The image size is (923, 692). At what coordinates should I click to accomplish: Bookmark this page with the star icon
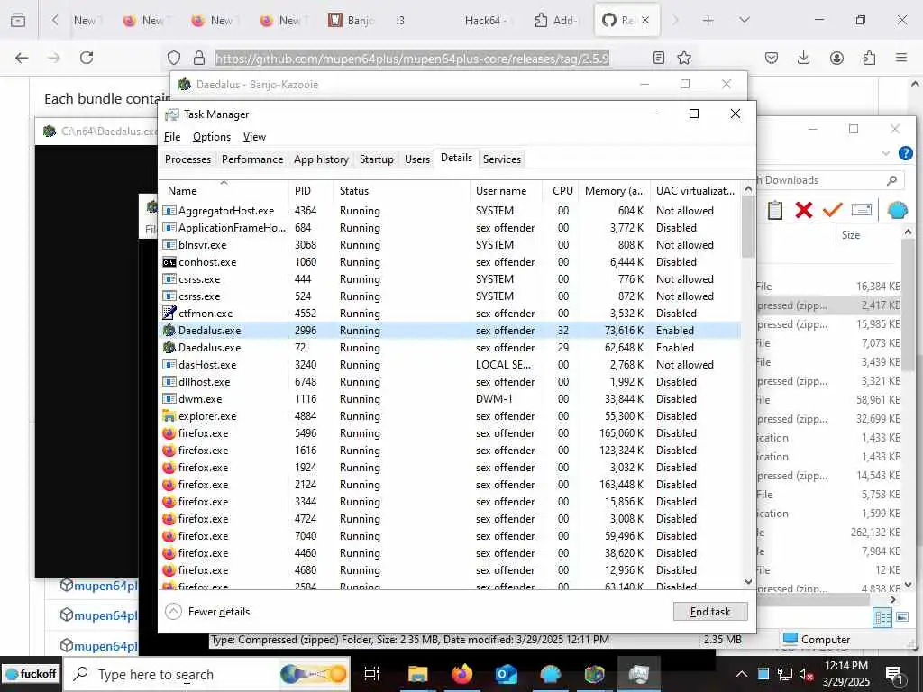tap(684, 58)
